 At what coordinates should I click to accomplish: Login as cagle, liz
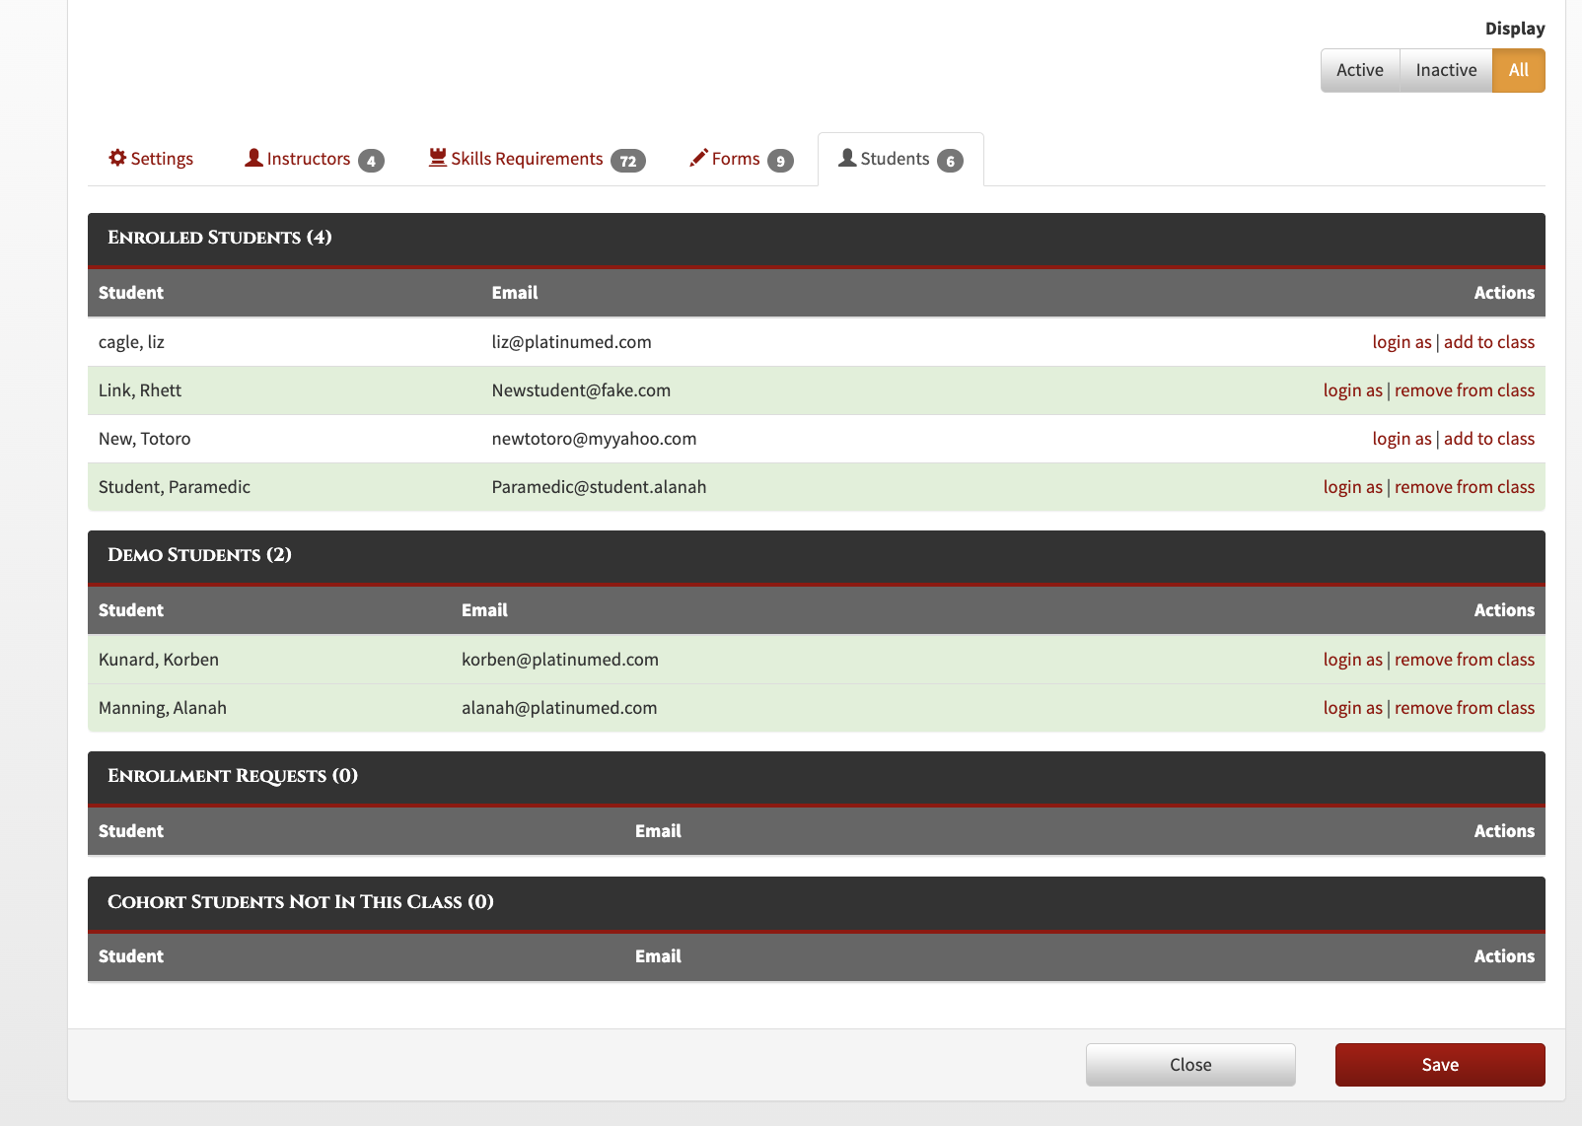click(1402, 342)
